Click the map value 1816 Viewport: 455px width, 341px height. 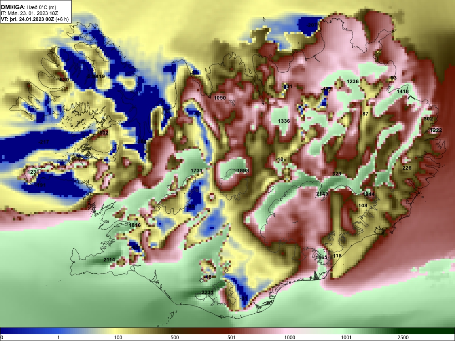tap(135, 225)
